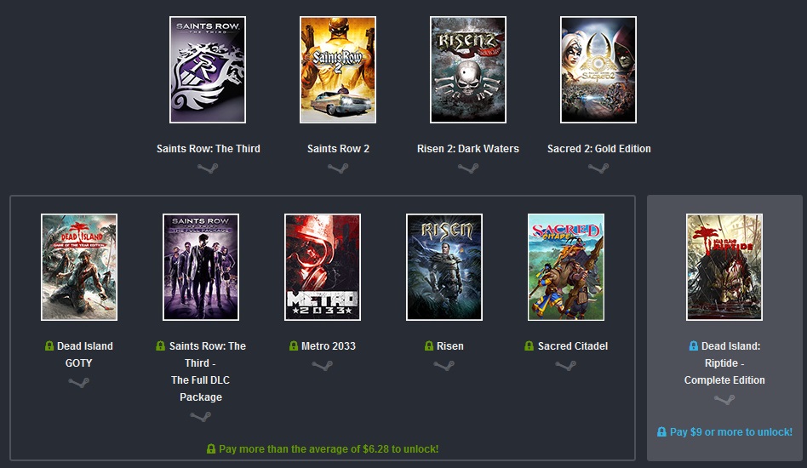Click 'Pay $9 or more to unlock!'
Viewport: 807px width, 468px height.
point(731,432)
